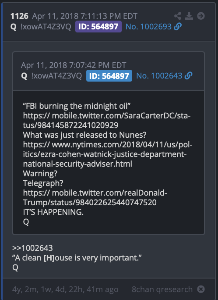Open the SaraCarterDC twitter status URL
The height and width of the screenshot is (300, 218).
(107, 120)
